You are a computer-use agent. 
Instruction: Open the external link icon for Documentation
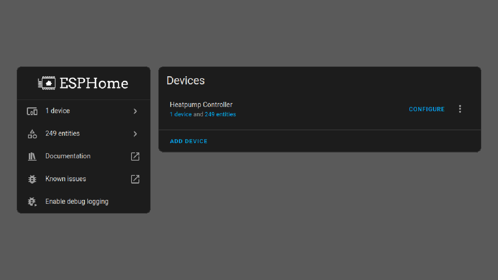[x=135, y=156]
